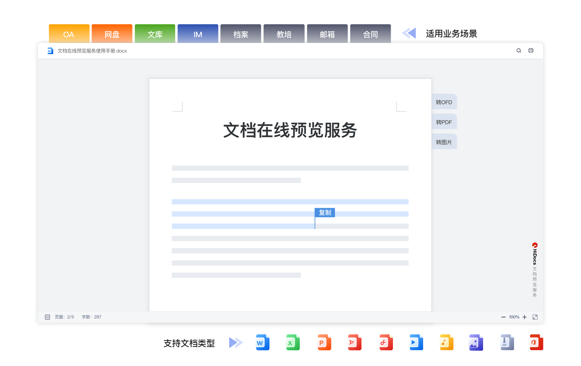Select the IM tab
The width and height of the screenshot is (581, 366).
[198, 34]
